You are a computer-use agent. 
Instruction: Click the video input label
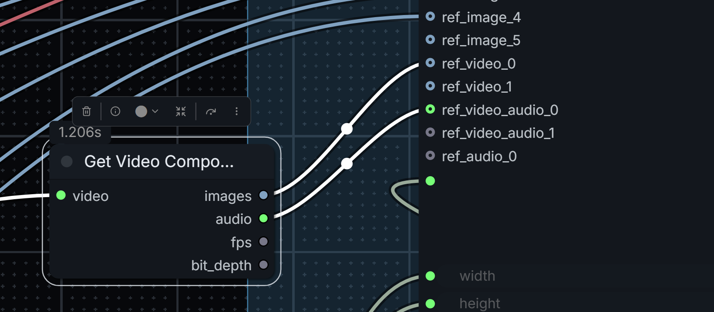(91, 196)
